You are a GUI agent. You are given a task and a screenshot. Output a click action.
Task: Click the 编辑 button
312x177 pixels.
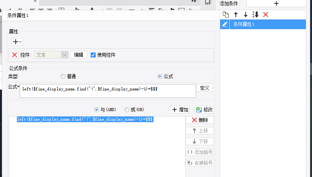[78, 55]
